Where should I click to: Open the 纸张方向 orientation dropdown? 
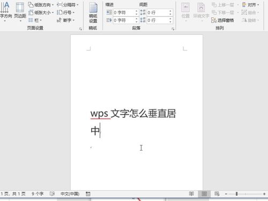pos(41,5)
